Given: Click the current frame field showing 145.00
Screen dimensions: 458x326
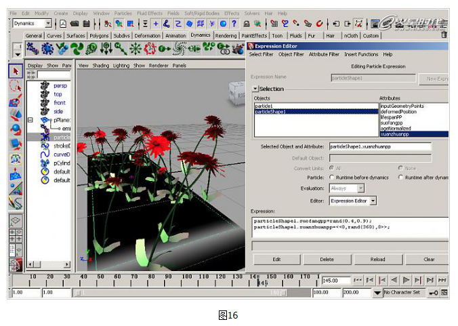Looking at the screenshot, I should [336, 281].
